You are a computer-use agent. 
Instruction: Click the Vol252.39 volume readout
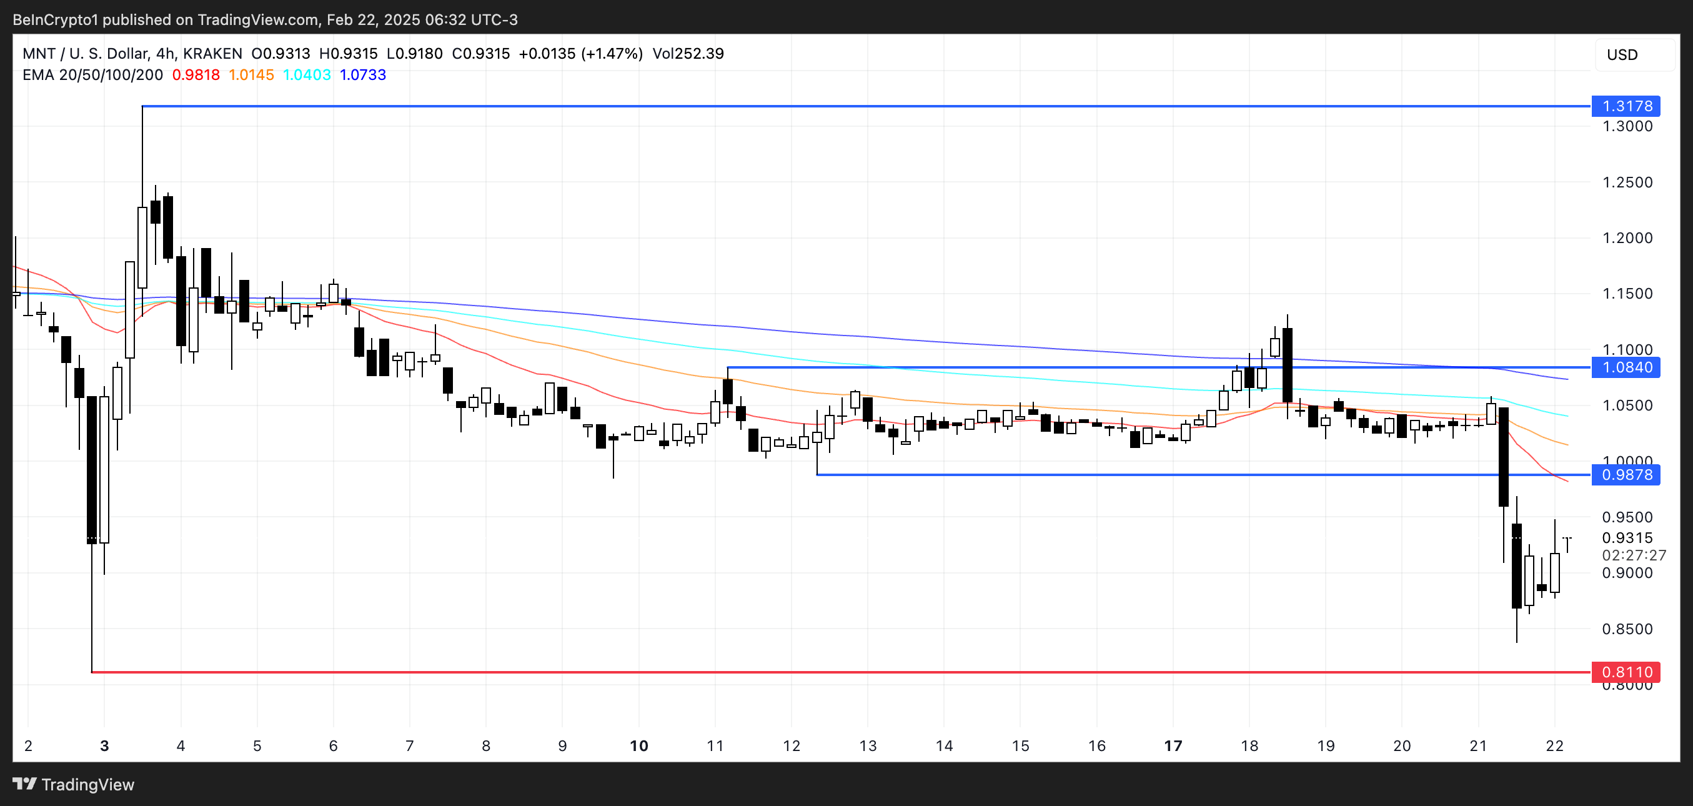point(687,53)
